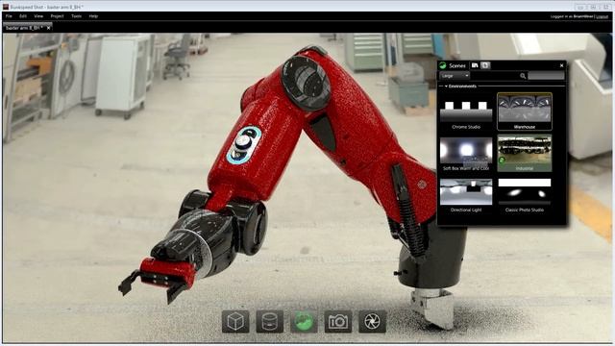Select the Soft Box Warm and Cool thumbnail
This screenshot has width=615, height=346.
pos(466,154)
